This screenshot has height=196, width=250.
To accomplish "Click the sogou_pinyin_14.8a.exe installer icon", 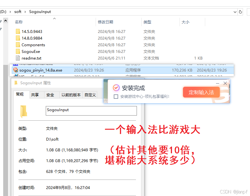I will 16,70.
